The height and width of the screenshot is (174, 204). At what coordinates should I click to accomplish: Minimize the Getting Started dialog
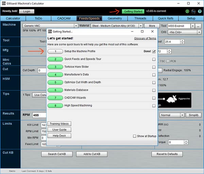(x=132, y=31)
